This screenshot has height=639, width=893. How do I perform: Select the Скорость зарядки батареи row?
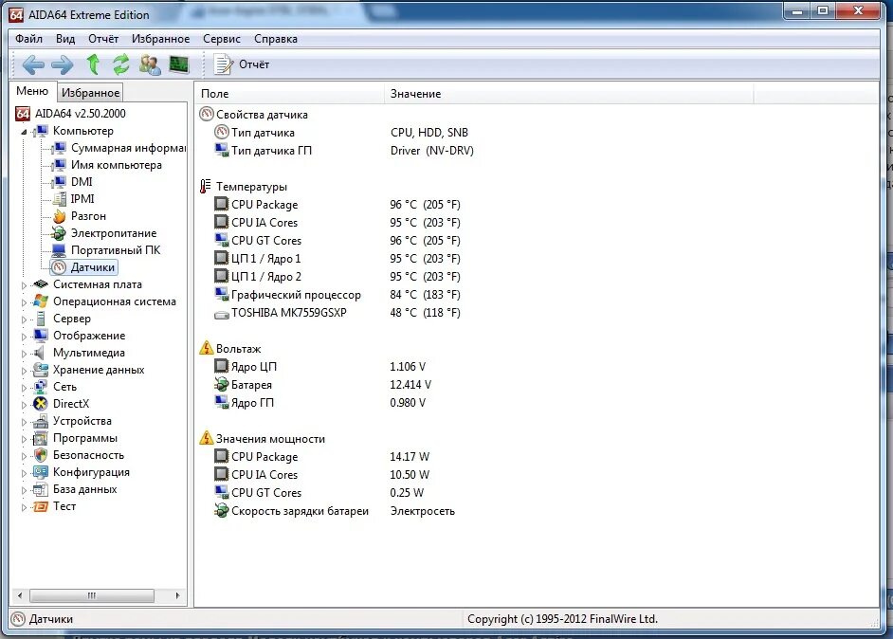coord(335,511)
